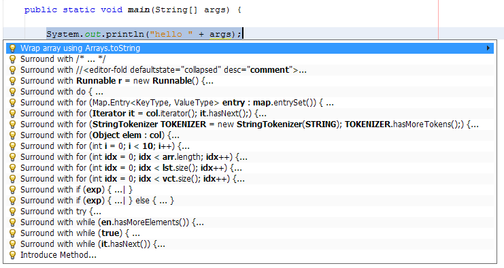
Task: Select Introduce Method... hint
Action: (x=250, y=255)
